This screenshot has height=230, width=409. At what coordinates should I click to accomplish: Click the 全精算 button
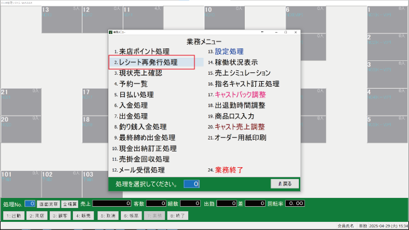70,204
